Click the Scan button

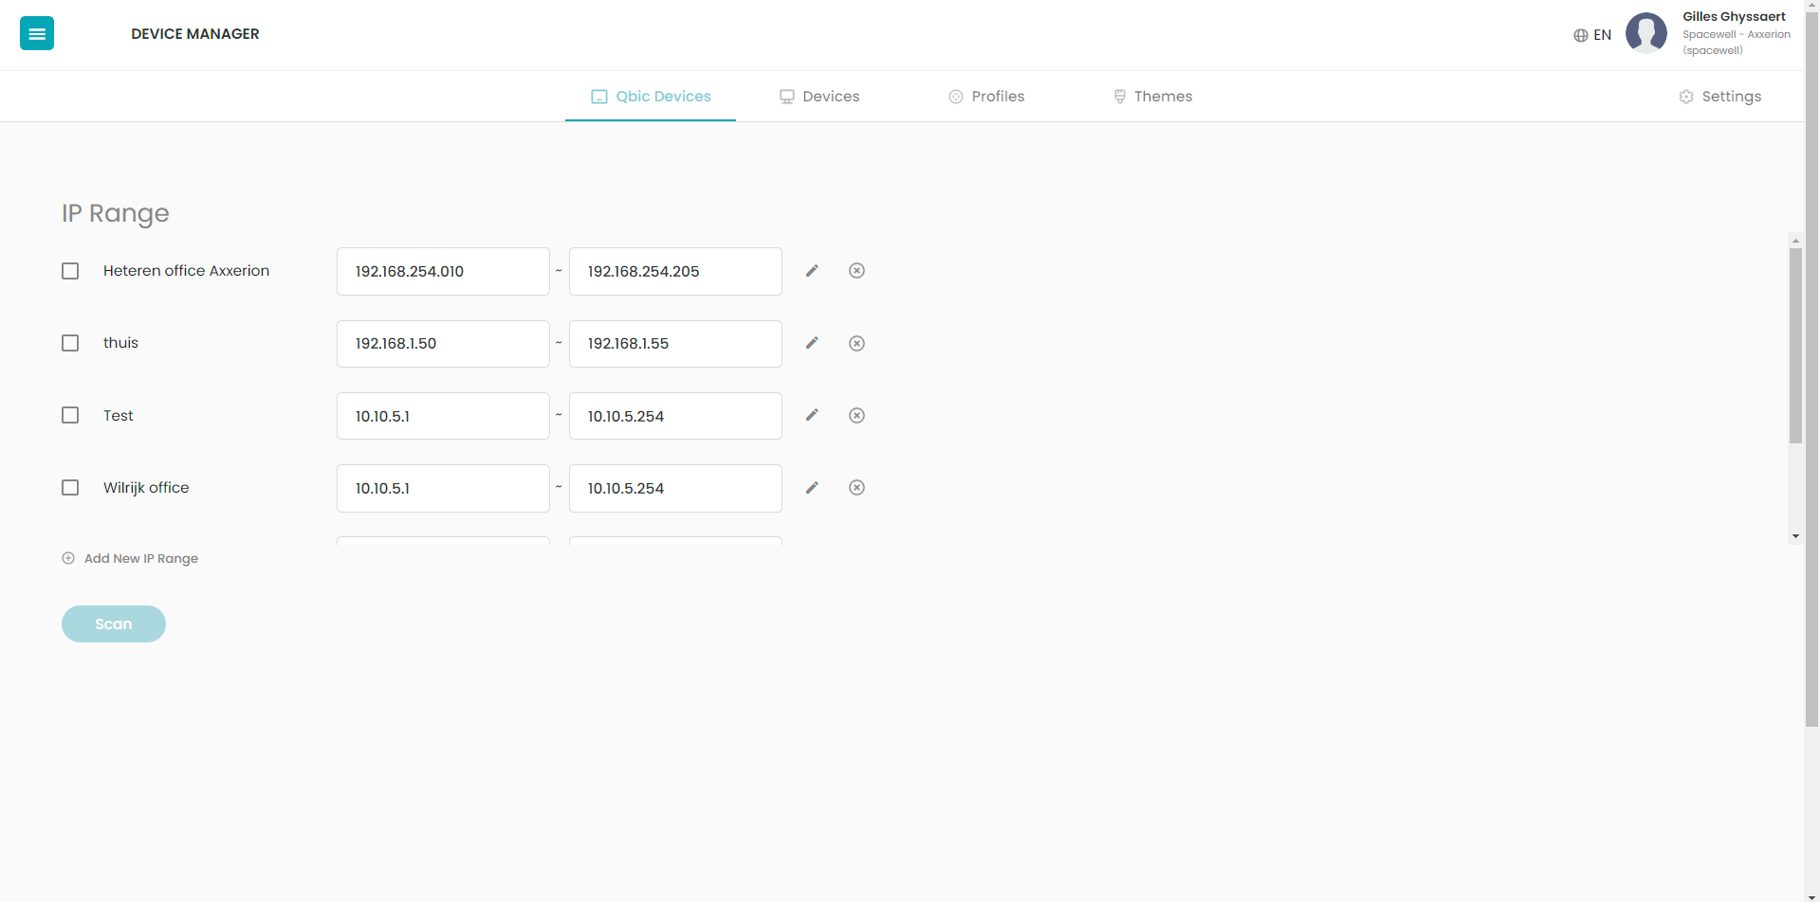(114, 623)
